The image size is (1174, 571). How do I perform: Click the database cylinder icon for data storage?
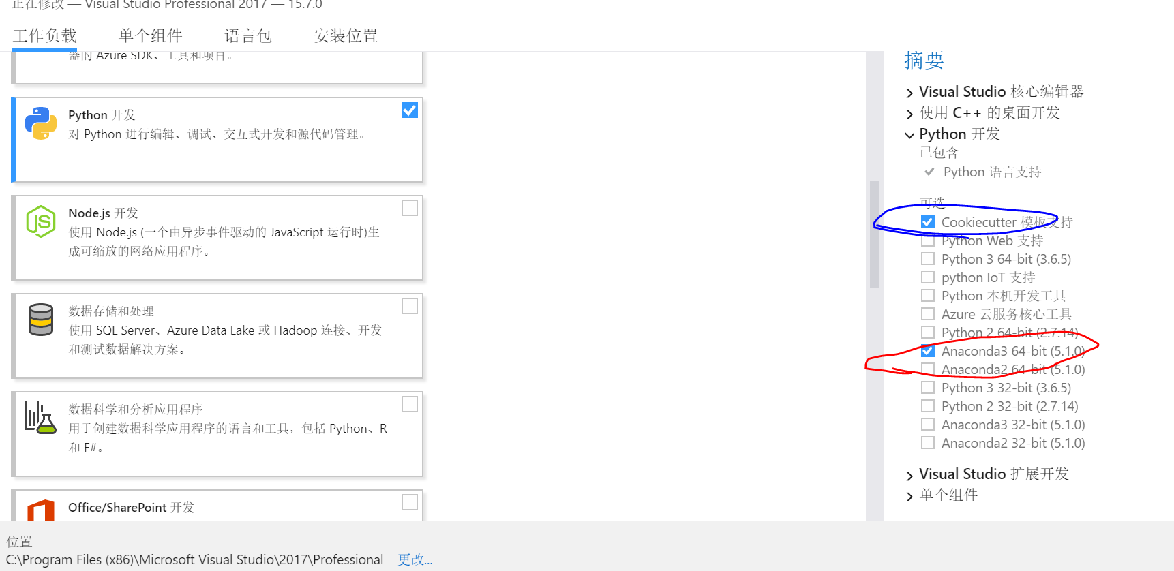coord(41,320)
